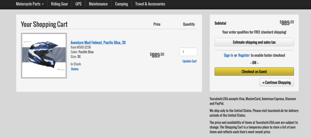Go to the GPS category

point(78,4)
